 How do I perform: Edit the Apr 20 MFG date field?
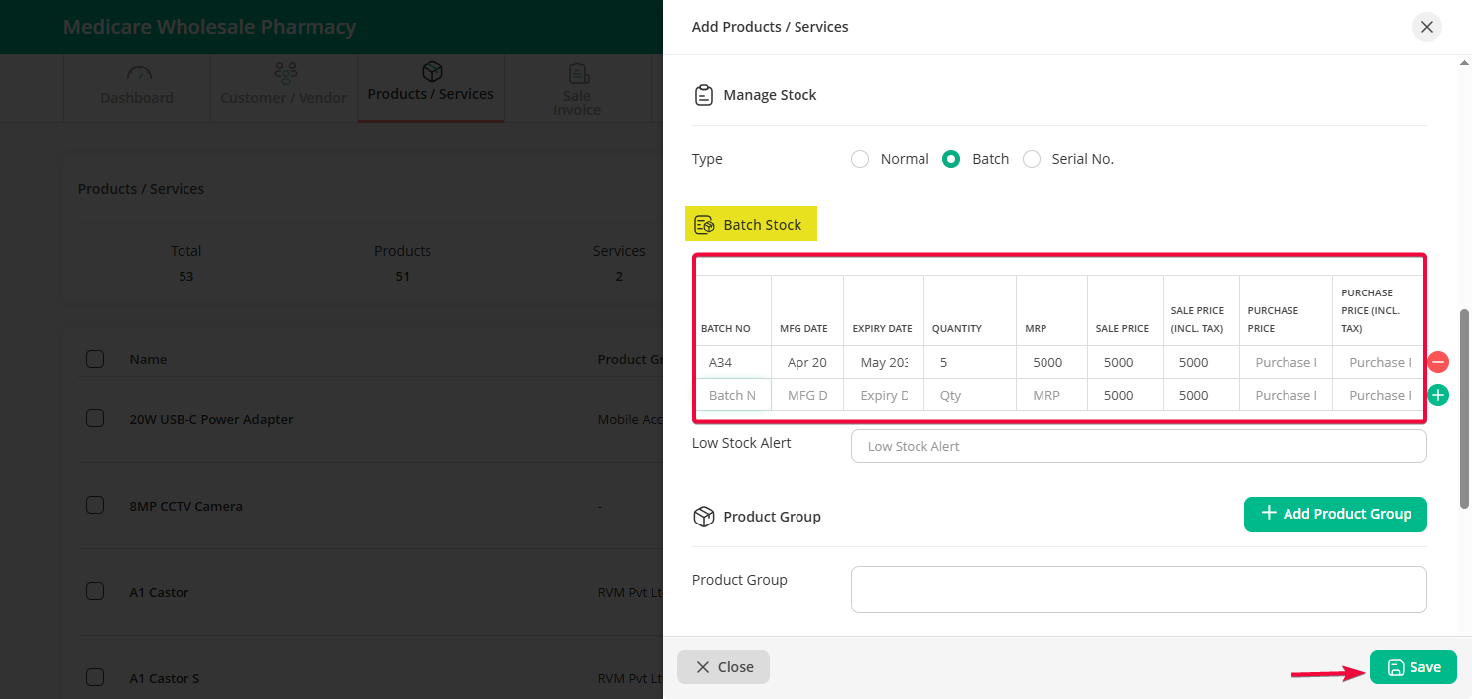click(x=807, y=362)
